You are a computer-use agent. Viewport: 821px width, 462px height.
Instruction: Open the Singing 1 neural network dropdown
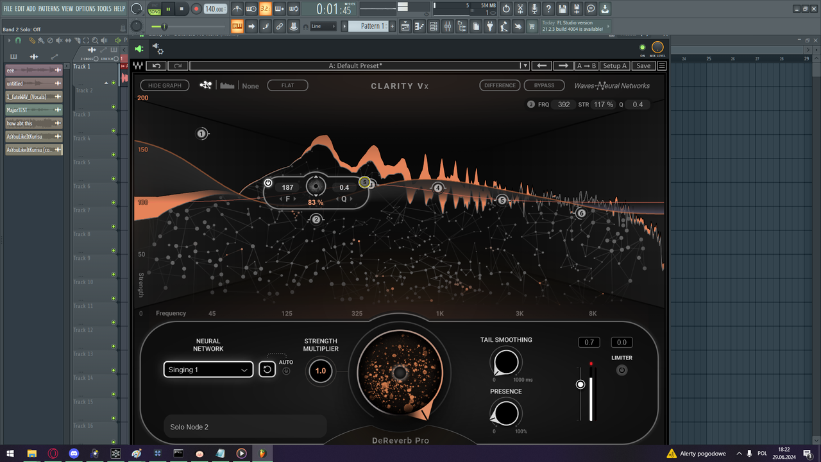pos(208,370)
